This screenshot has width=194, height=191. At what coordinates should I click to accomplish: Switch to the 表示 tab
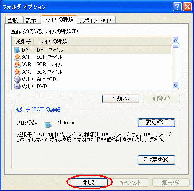pos(32,20)
